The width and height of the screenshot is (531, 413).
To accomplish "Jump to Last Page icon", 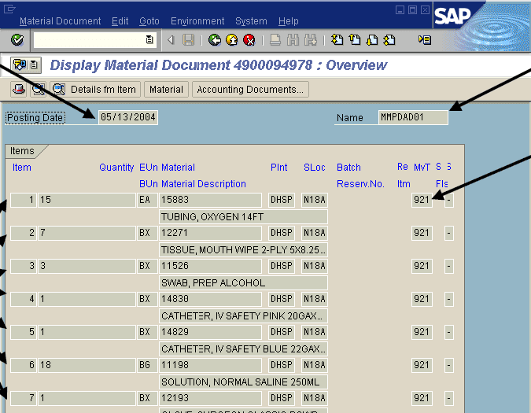I will coord(389,40).
